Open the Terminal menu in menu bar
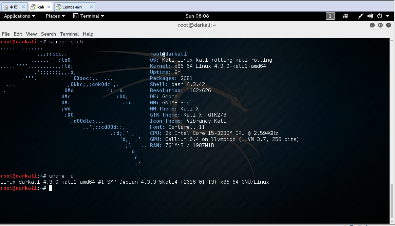This screenshot has height=226, width=395. click(x=69, y=34)
